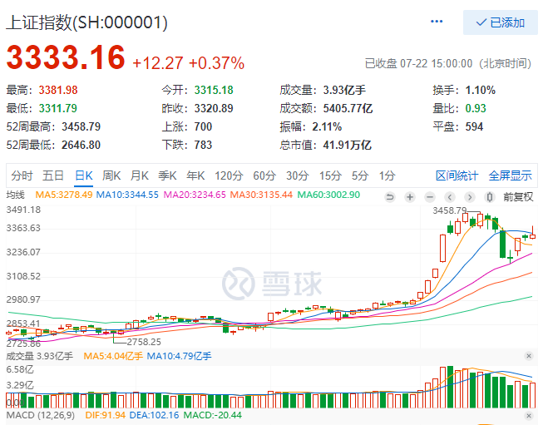Click the 上证指数(SH:000001) title

tap(87, 22)
